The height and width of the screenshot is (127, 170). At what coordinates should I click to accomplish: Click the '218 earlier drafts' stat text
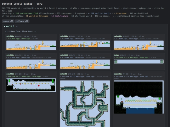pyautogui.click(x=100, y=13)
